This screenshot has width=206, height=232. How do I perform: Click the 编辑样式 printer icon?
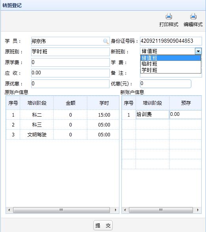click(193, 16)
